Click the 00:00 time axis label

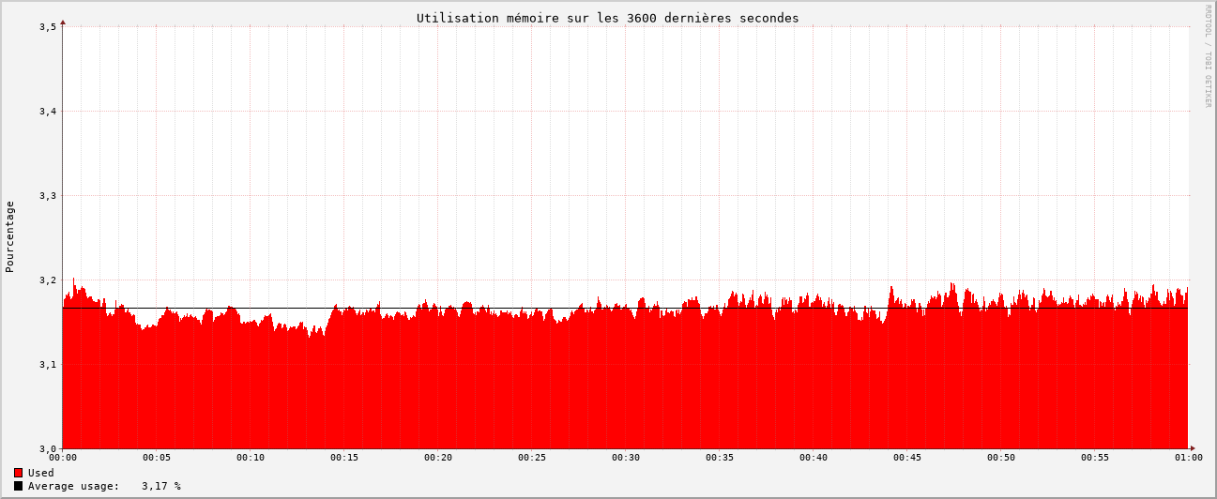pyautogui.click(x=63, y=458)
